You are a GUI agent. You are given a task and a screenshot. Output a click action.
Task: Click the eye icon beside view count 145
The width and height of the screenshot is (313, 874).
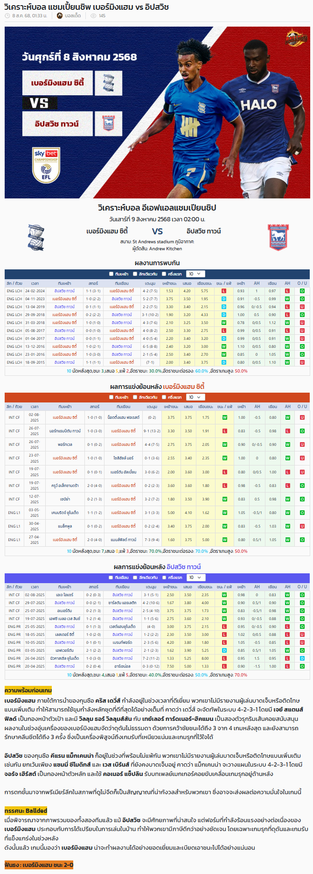coord(93,16)
